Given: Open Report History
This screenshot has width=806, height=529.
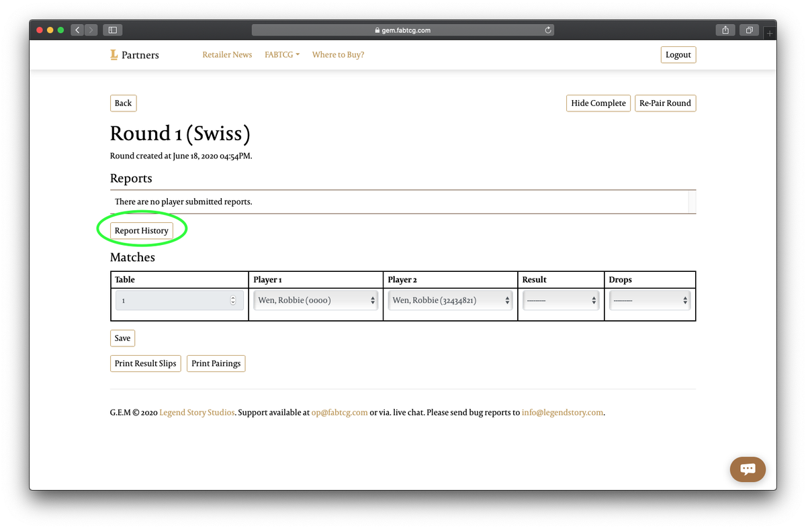Looking at the screenshot, I should click(142, 230).
